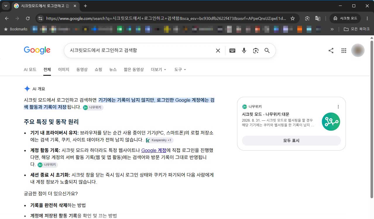Open 모든 북마크 folder

(356, 29)
